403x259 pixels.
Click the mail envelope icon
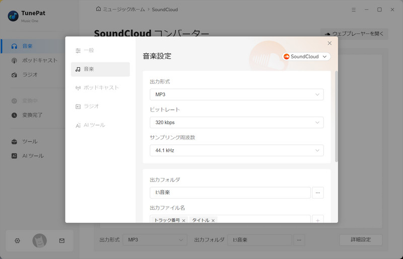click(61, 240)
